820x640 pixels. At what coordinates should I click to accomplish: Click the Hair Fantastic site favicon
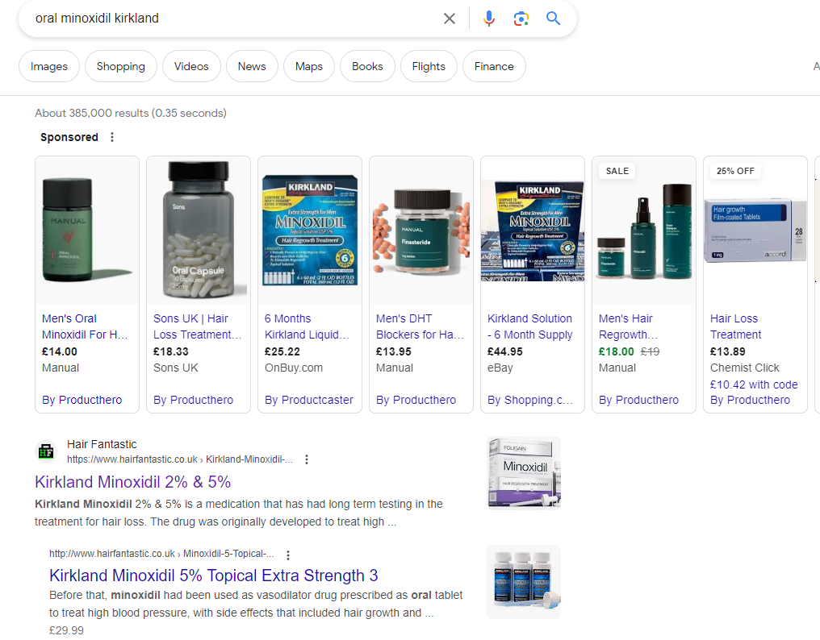click(45, 451)
